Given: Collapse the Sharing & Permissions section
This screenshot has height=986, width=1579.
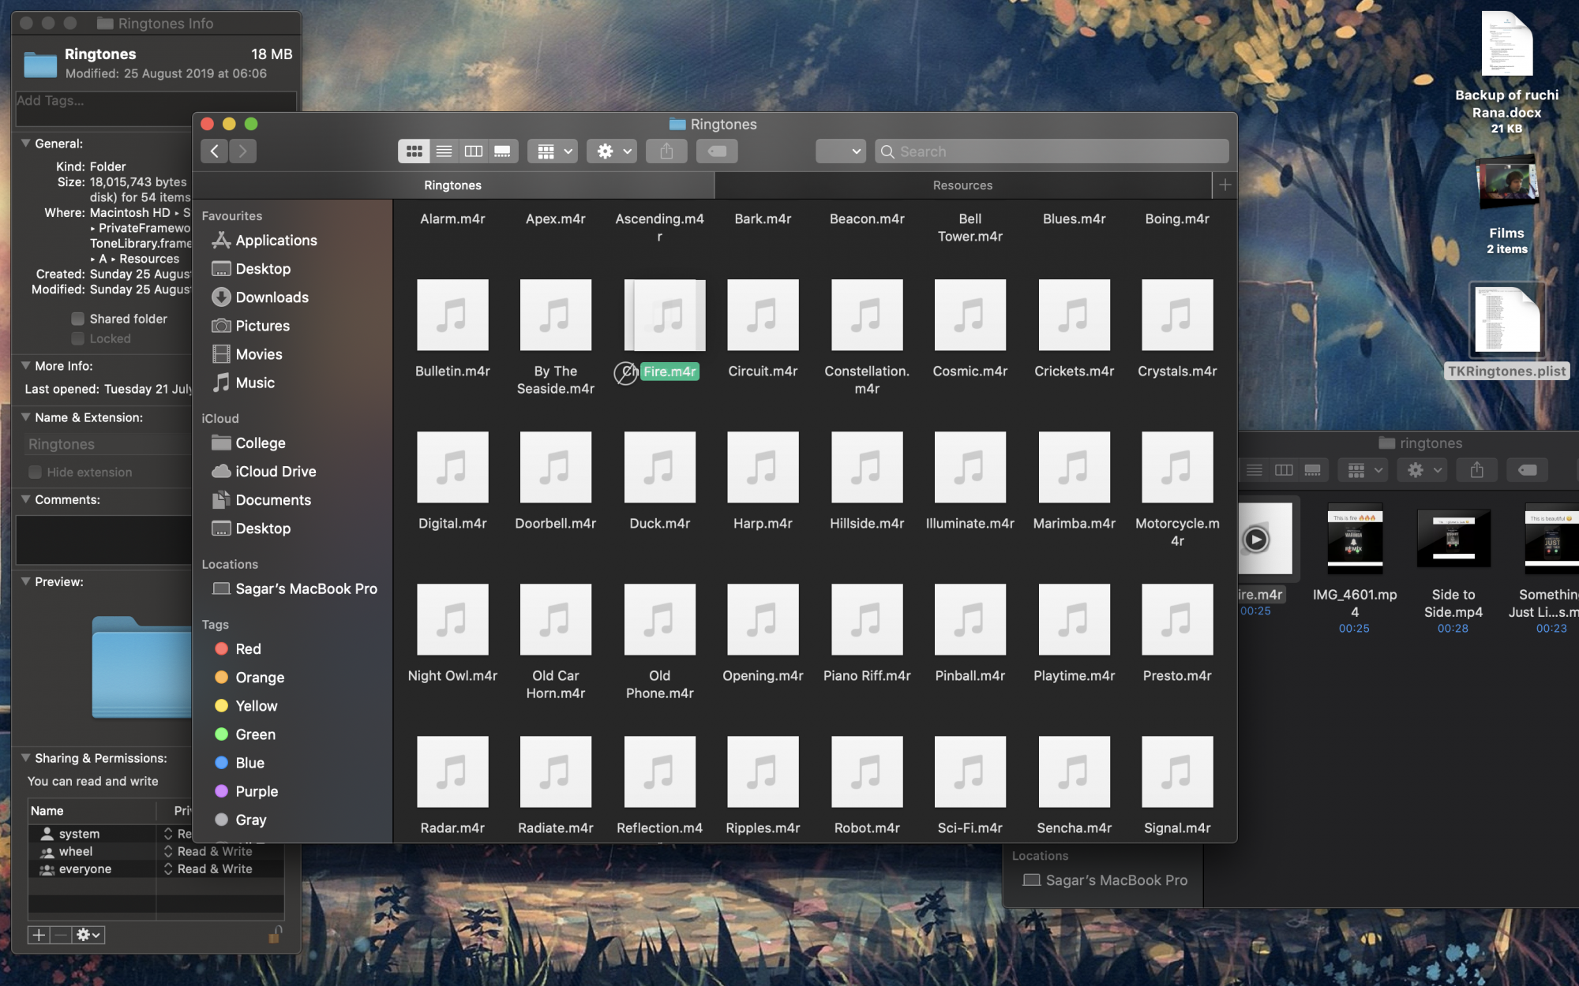Looking at the screenshot, I should [26, 758].
